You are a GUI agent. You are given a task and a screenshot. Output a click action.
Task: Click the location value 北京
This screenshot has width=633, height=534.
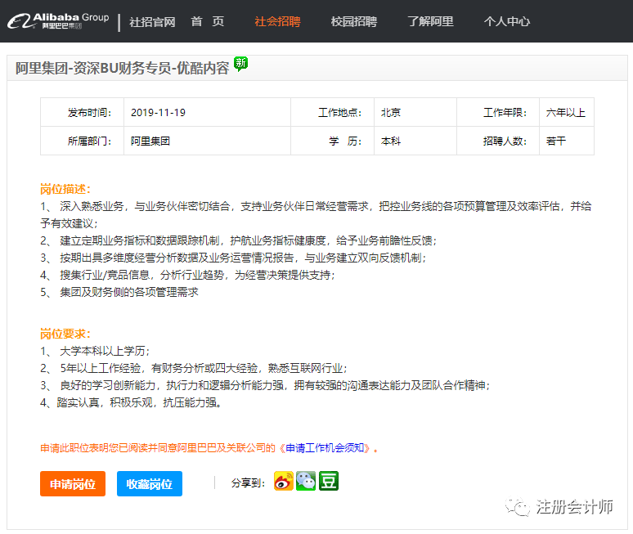391,113
